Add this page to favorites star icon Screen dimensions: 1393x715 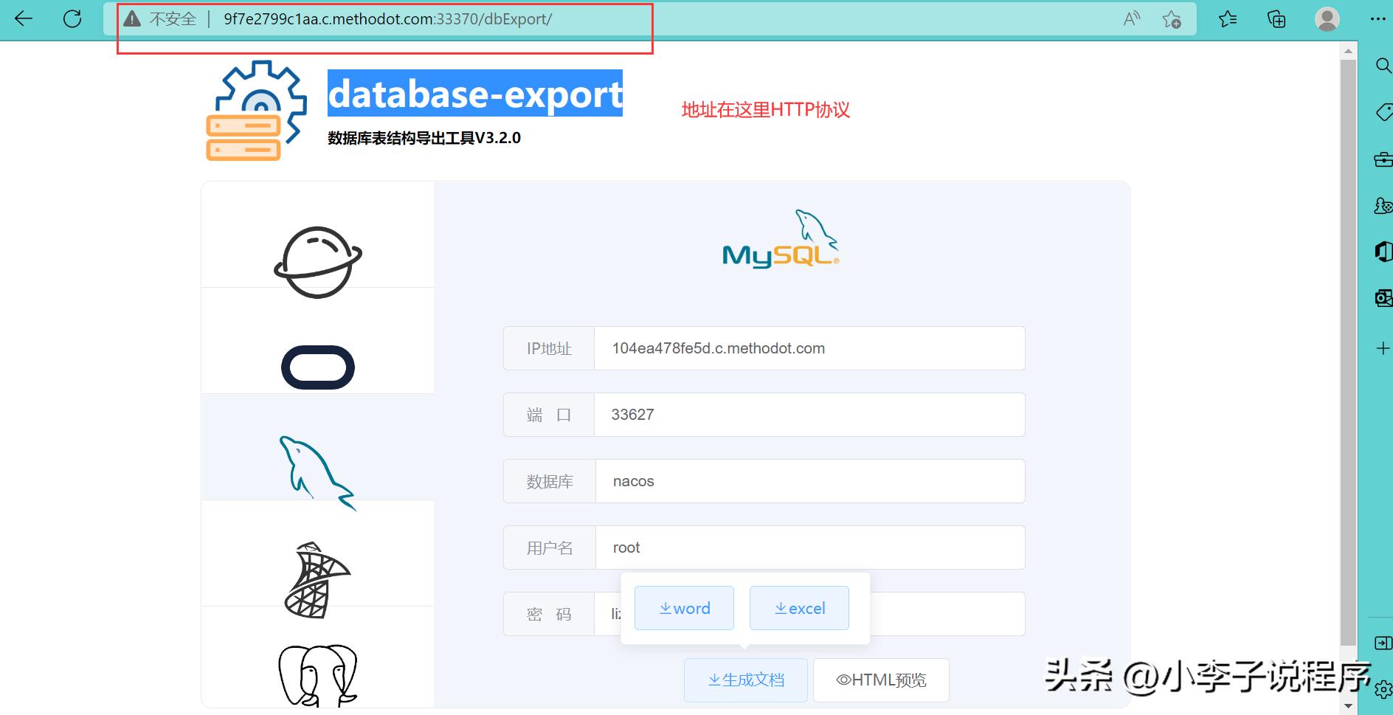[1171, 19]
